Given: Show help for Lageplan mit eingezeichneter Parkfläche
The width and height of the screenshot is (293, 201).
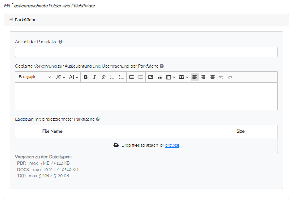Looking at the screenshot, I should click(x=98, y=119).
